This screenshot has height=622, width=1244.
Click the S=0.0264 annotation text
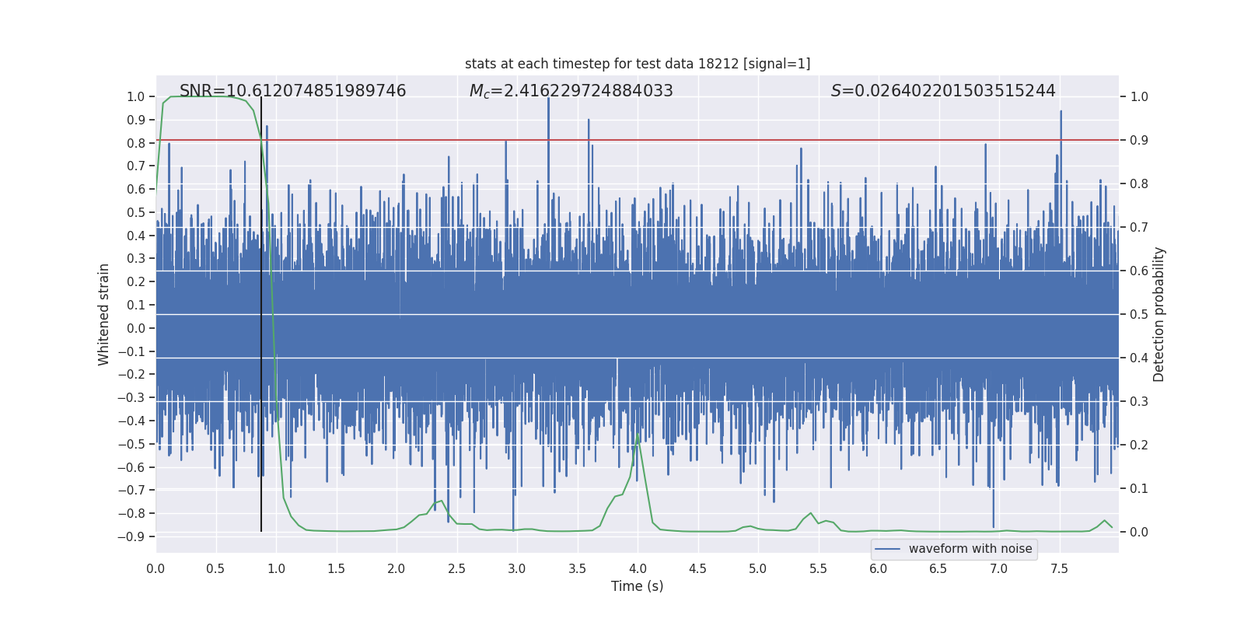click(942, 91)
